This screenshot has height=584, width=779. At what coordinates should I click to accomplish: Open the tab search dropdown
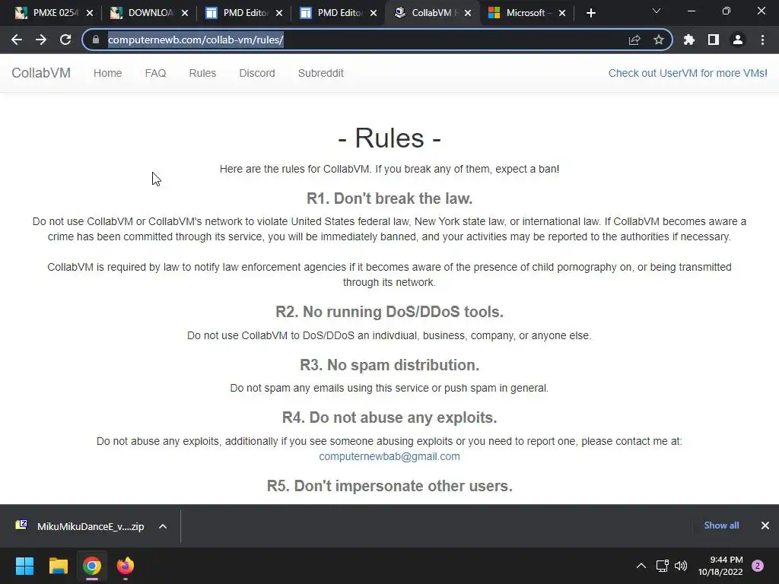click(x=657, y=11)
